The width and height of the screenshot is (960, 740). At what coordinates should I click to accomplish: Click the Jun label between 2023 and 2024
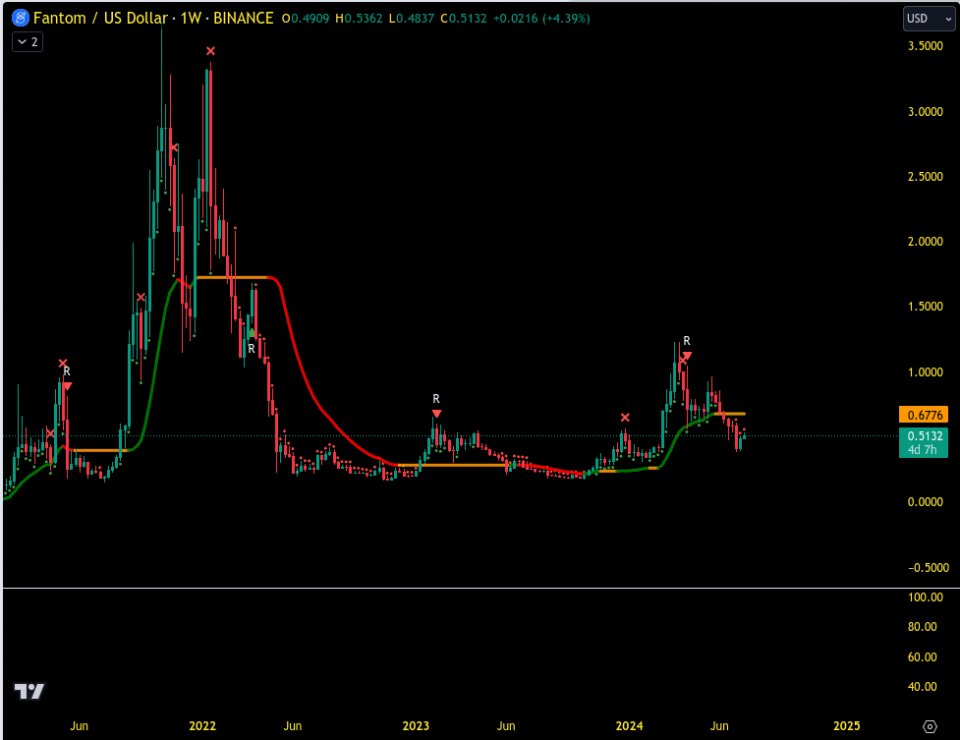click(x=506, y=726)
